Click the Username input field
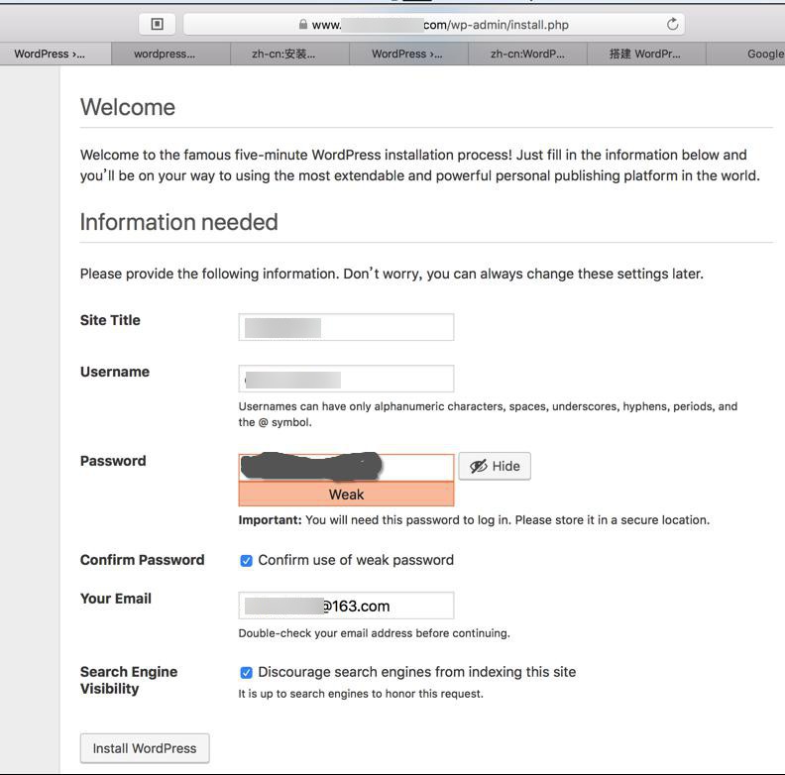Viewport: 785px width, 775px height. [347, 379]
